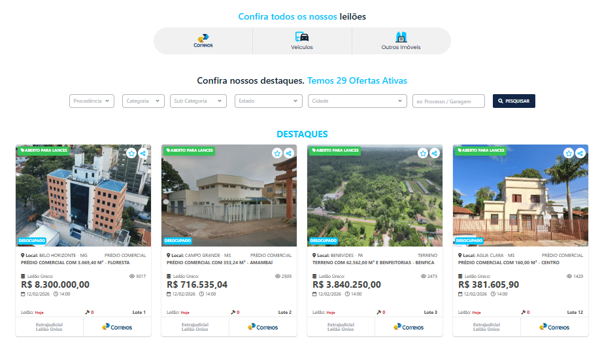Viewport: 602px width, 342px height.
Task: Click the star icon on Água Clara listing
Action: tap(569, 153)
